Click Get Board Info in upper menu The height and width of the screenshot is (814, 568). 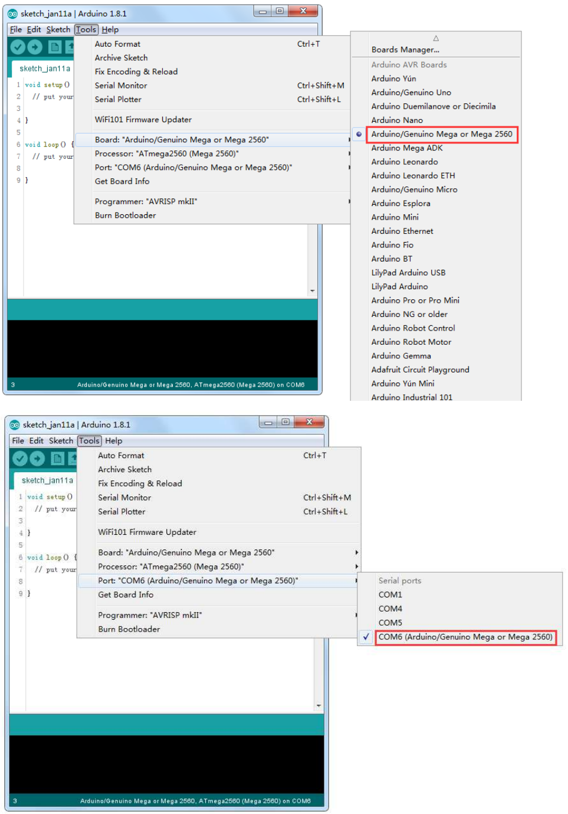point(212,182)
